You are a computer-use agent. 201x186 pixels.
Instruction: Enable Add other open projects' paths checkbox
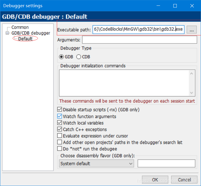[60, 142]
